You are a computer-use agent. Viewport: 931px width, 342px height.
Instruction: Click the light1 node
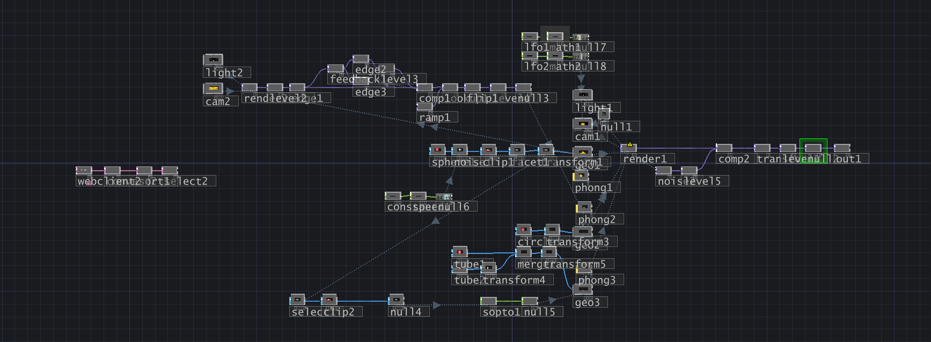(x=583, y=95)
